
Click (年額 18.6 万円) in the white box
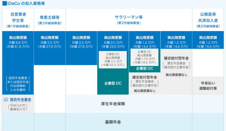click(144, 62)
